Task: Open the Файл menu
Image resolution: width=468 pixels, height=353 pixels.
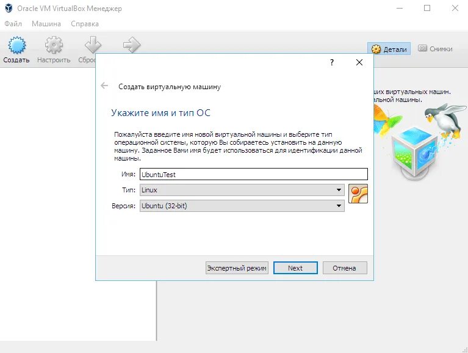Action: (x=13, y=24)
